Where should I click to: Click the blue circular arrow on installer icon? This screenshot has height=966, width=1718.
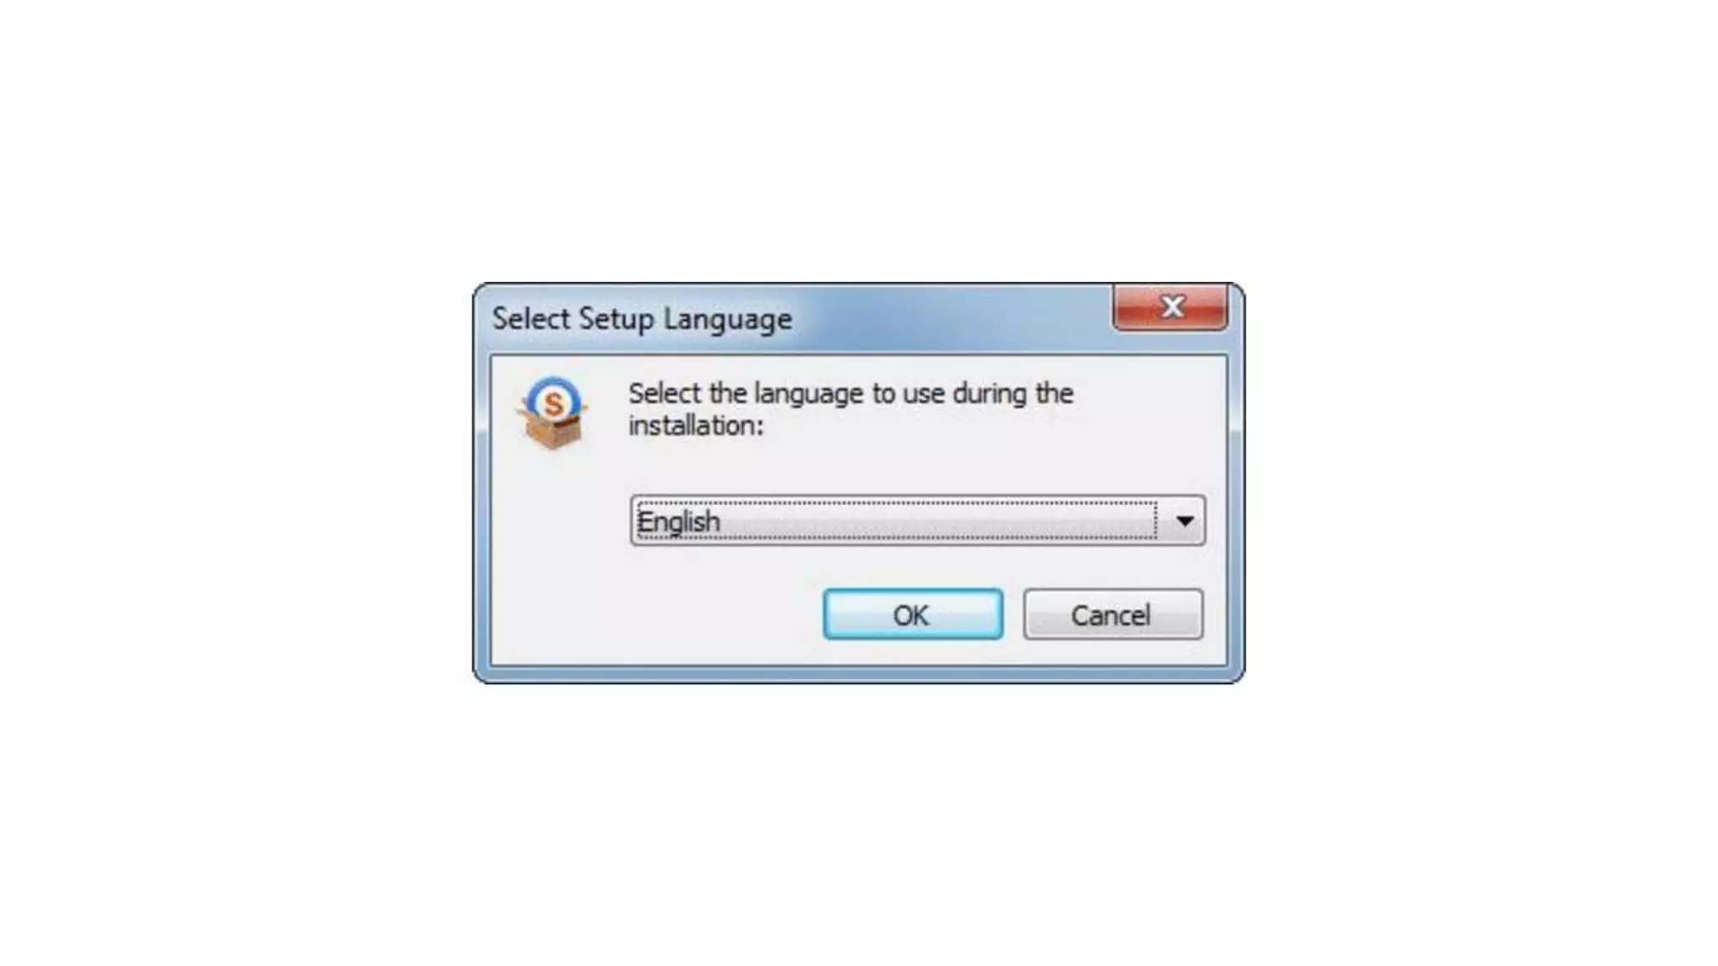tap(554, 396)
